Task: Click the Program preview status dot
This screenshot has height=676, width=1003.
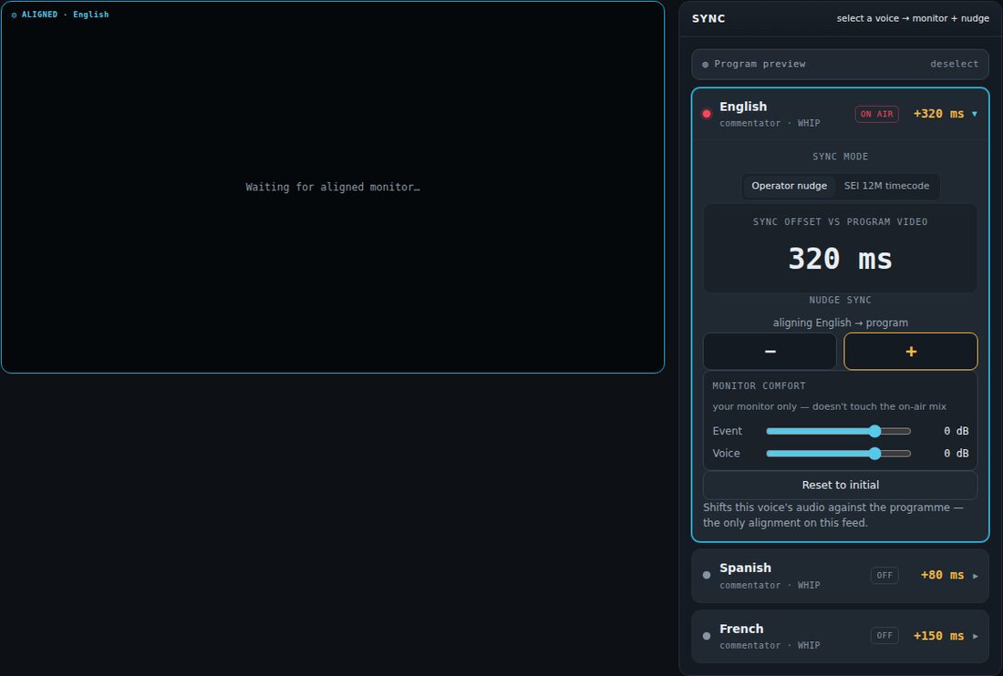Action: pyautogui.click(x=705, y=65)
